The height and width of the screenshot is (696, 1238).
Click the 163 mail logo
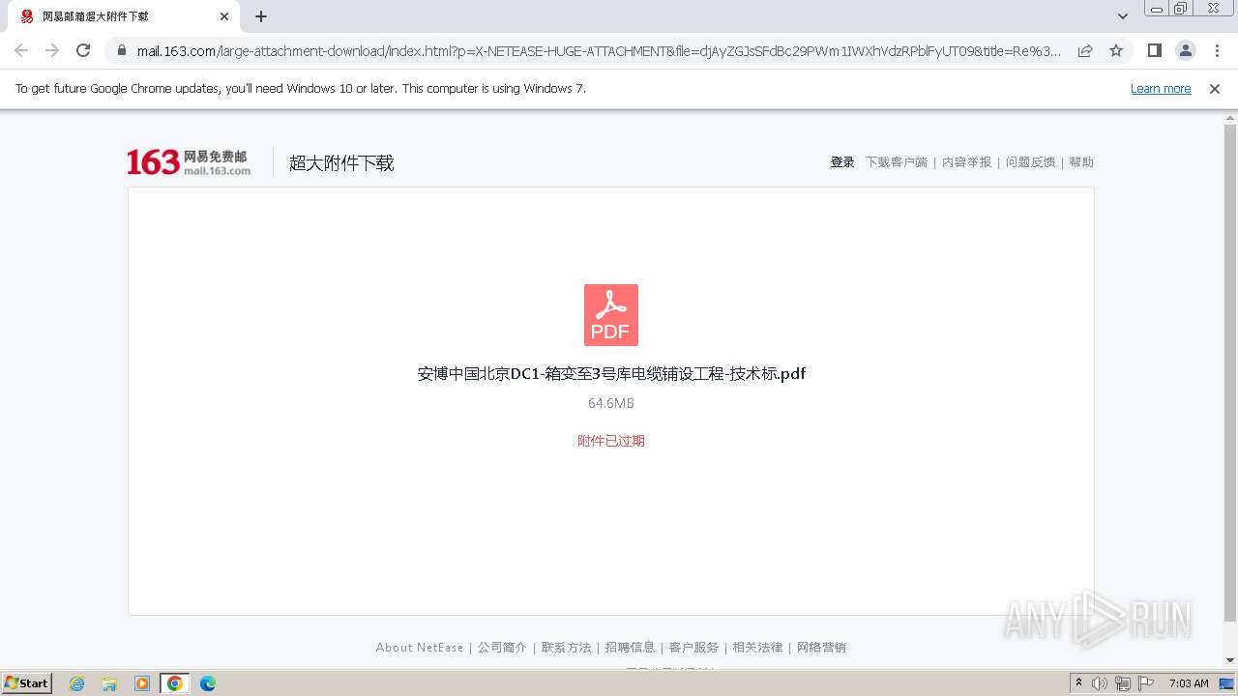click(189, 162)
